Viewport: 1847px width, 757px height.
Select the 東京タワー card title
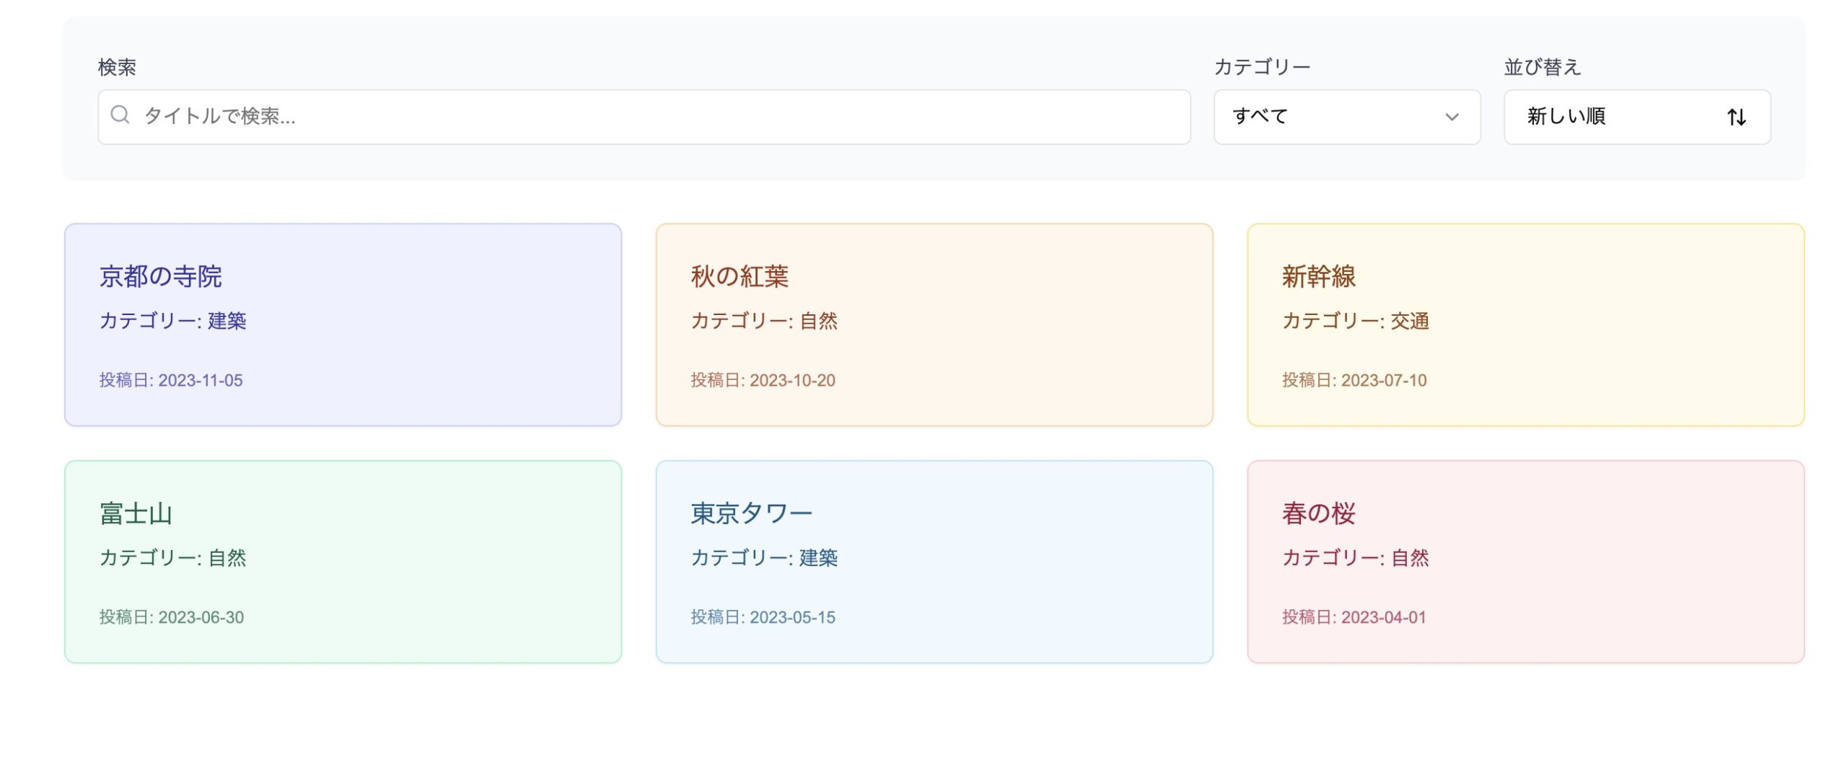coord(751,513)
